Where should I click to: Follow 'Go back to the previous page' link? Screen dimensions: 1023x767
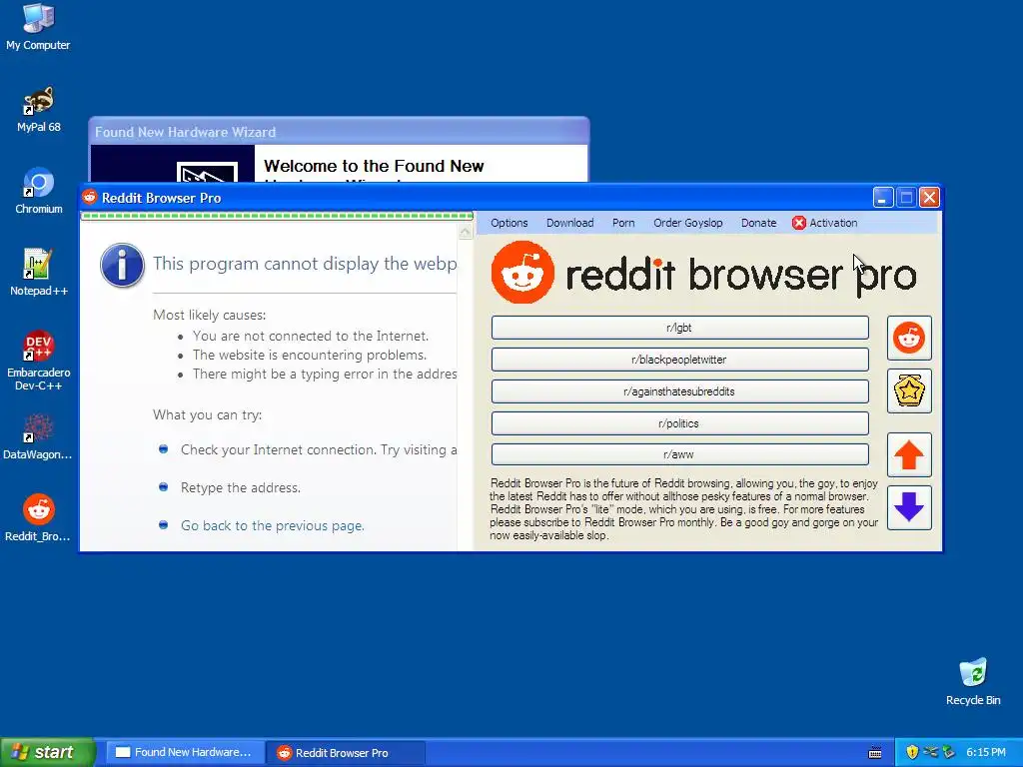272,525
